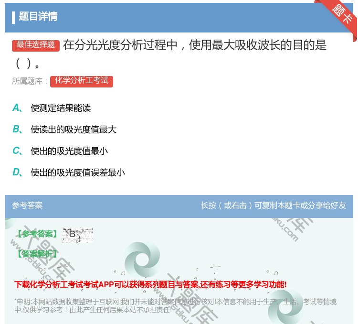Click the 长按（或右击）可复制本题卡 hint text
Viewport: 358px width, 324px height.
click(x=274, y=205)
